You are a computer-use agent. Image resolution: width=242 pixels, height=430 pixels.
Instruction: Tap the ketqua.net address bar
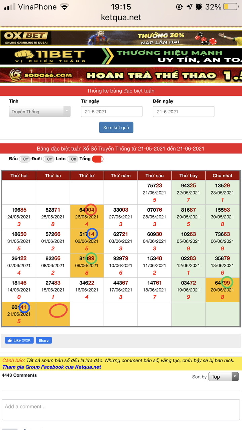pyautogui.click(x=121, y=17)
